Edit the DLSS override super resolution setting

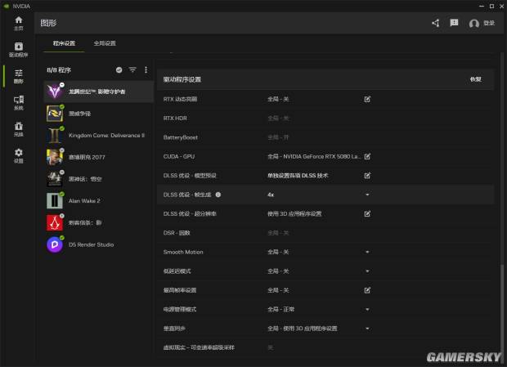(x=367, y=213)
